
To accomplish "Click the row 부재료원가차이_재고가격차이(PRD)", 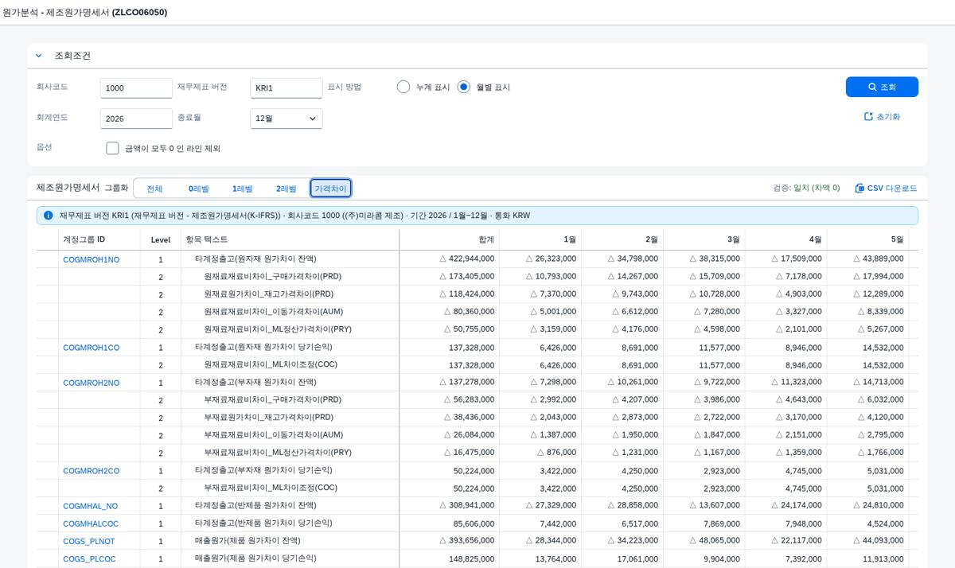I will coord(477,418).
